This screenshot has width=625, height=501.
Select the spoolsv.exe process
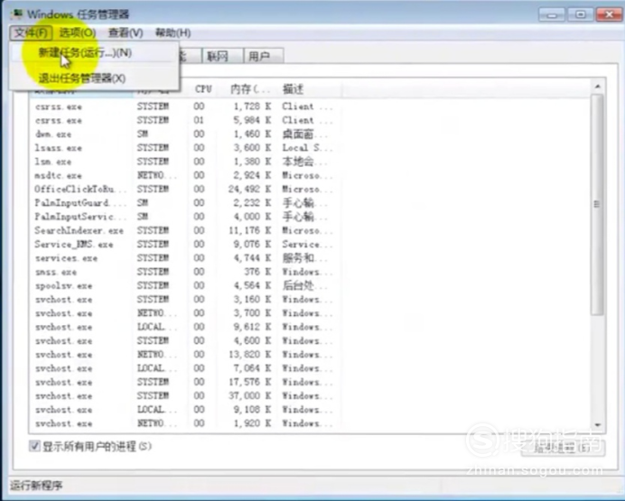click(183, 285)
